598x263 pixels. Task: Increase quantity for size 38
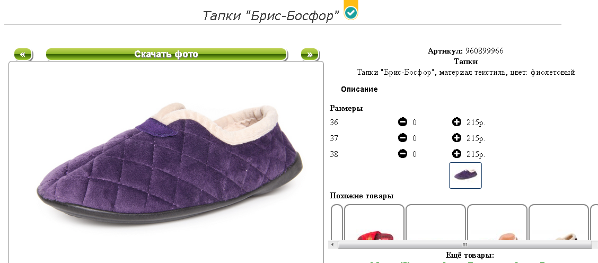click(456, 154)
